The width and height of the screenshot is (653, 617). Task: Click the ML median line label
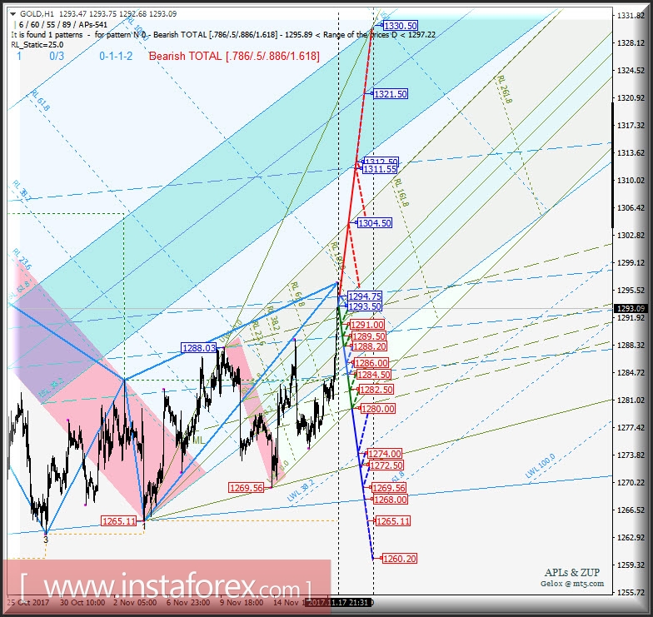[x=198, y=440]
